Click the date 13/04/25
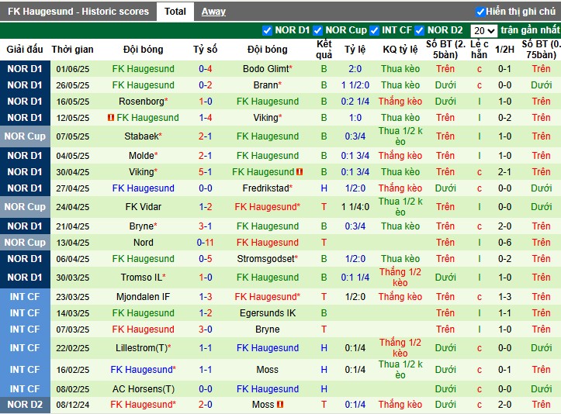The image size is (561, 414). [73, 243]
